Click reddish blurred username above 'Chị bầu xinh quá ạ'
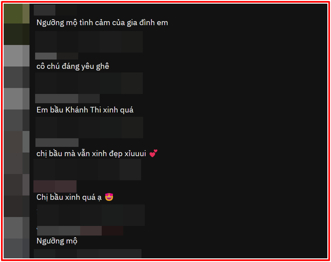Viewport: 331px width, 262px height. click(x=55, y=186)
